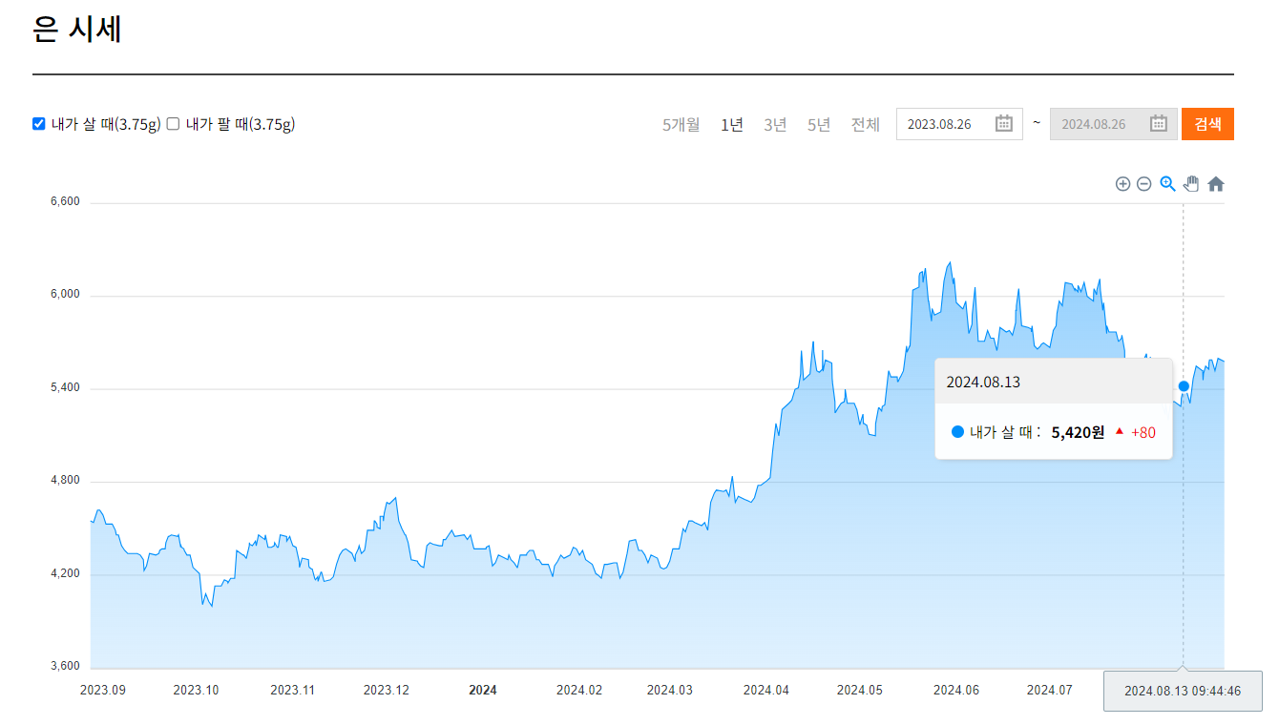Click the 5,420원 price in tooltip
This screenshot has height=725, width=1279.
tap(1078, 432)
